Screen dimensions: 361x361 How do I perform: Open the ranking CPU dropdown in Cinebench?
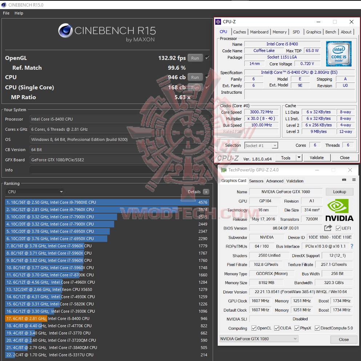click(35, 192)
